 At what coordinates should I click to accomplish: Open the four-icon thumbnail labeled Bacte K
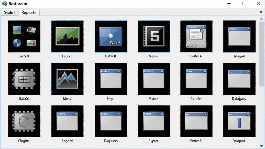point(24,36)
